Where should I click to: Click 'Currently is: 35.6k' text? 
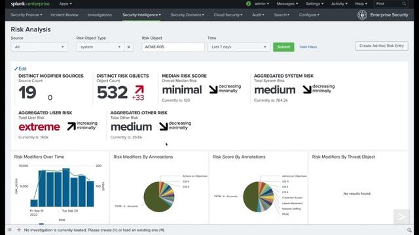[126, 137]
